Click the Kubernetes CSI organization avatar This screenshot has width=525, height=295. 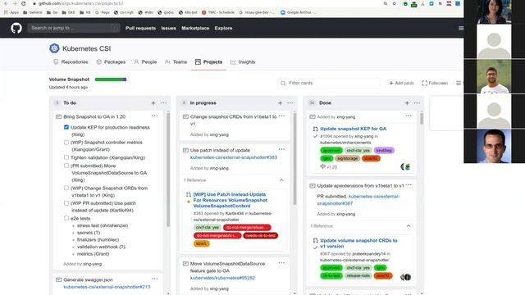54,48
